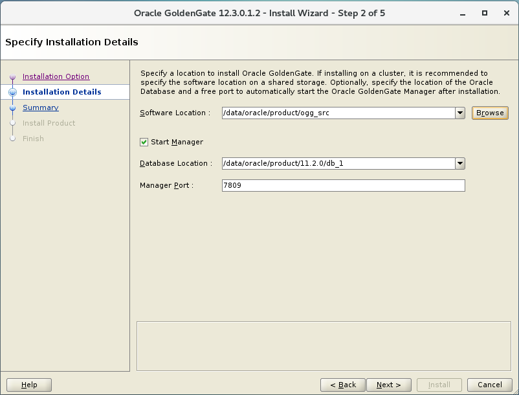Open the Database Location dropdown arrow
519x395 pixels.
(x=460, y=163)
